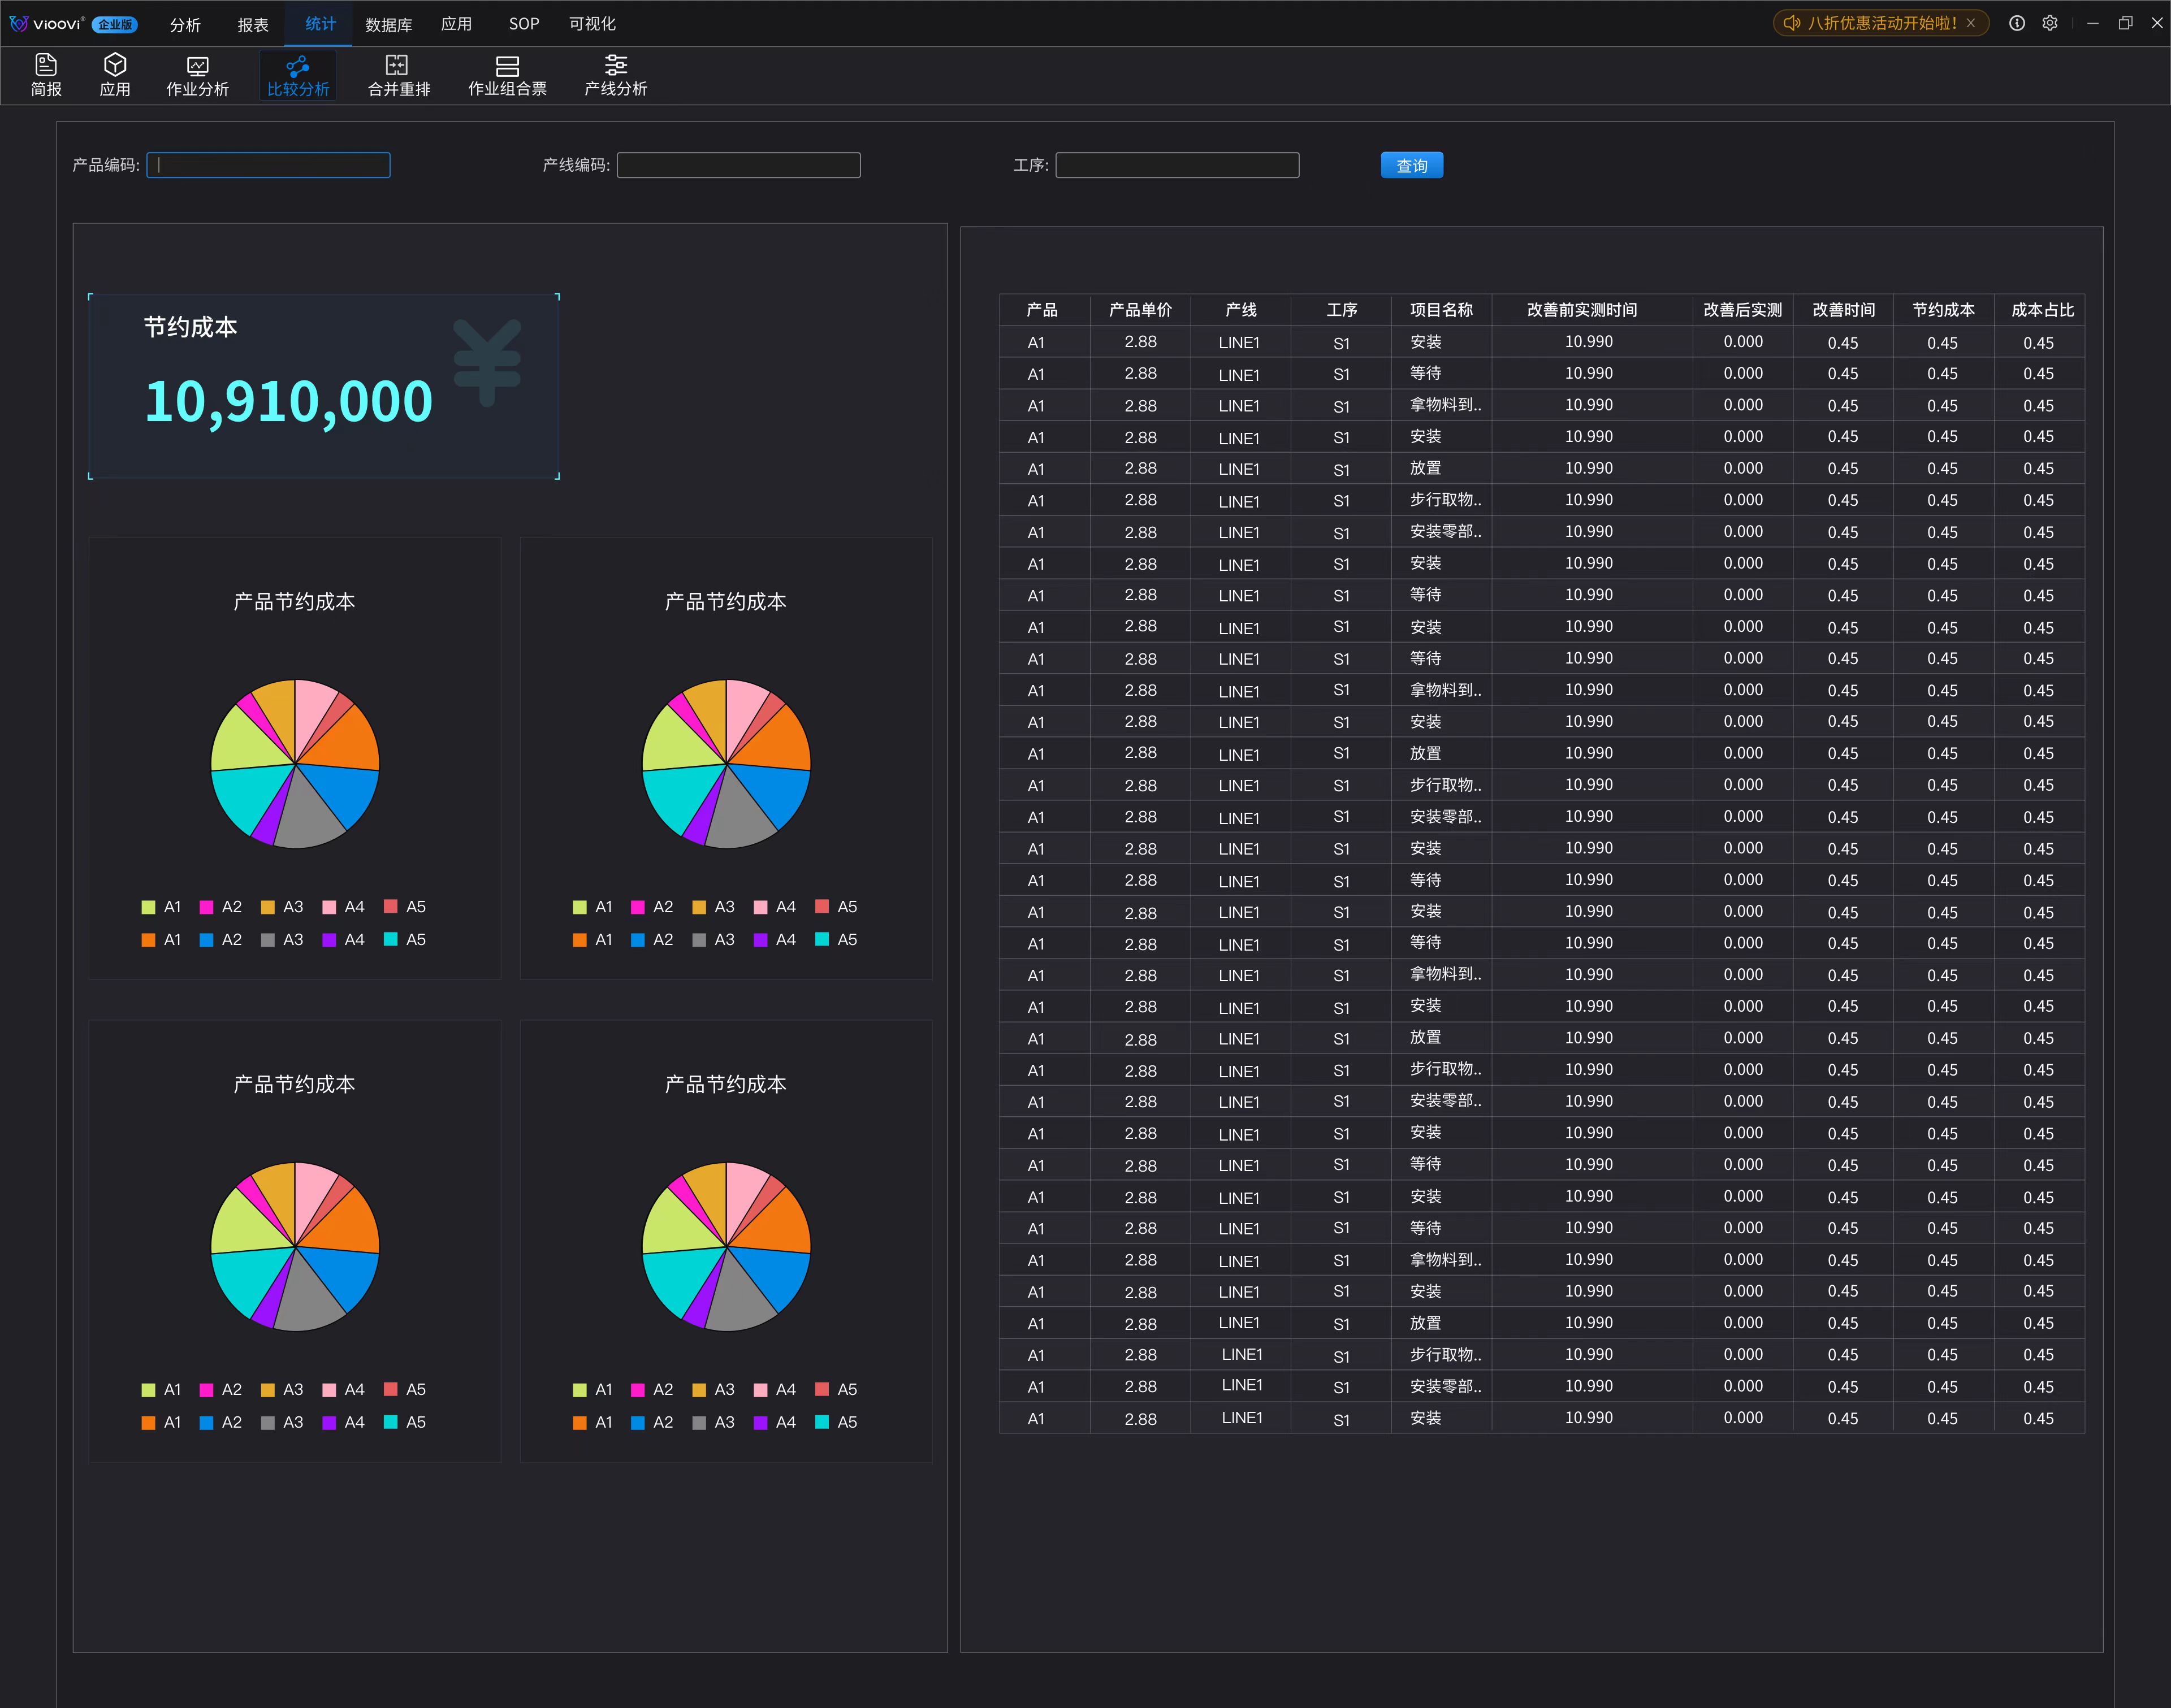The height and width of the screenshot is (1708, 2171).
Task: Open the 简报 brief report tool
Action: tap(46, 76)
